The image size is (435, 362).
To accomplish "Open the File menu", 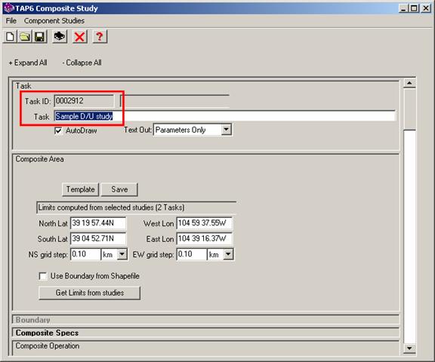I will pos(11,21).
